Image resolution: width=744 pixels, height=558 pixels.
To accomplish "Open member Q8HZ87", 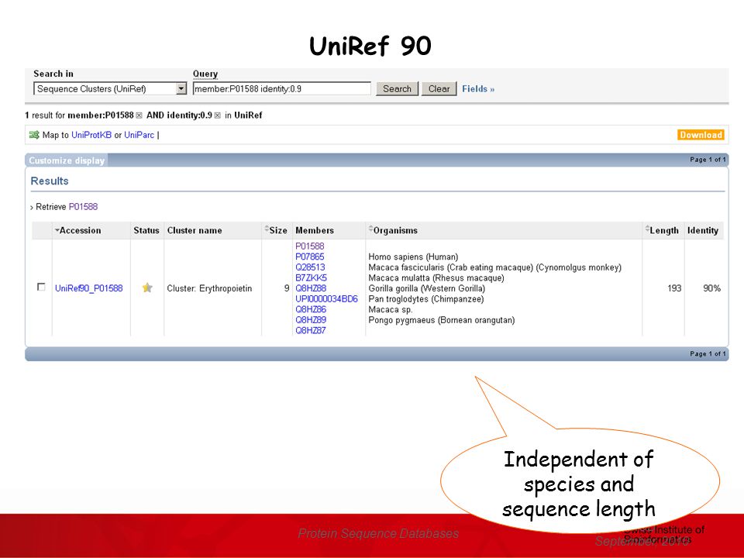I will point(311,330).
